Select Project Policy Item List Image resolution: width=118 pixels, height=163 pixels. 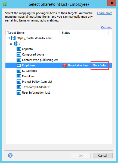click(x=37, y=82)
